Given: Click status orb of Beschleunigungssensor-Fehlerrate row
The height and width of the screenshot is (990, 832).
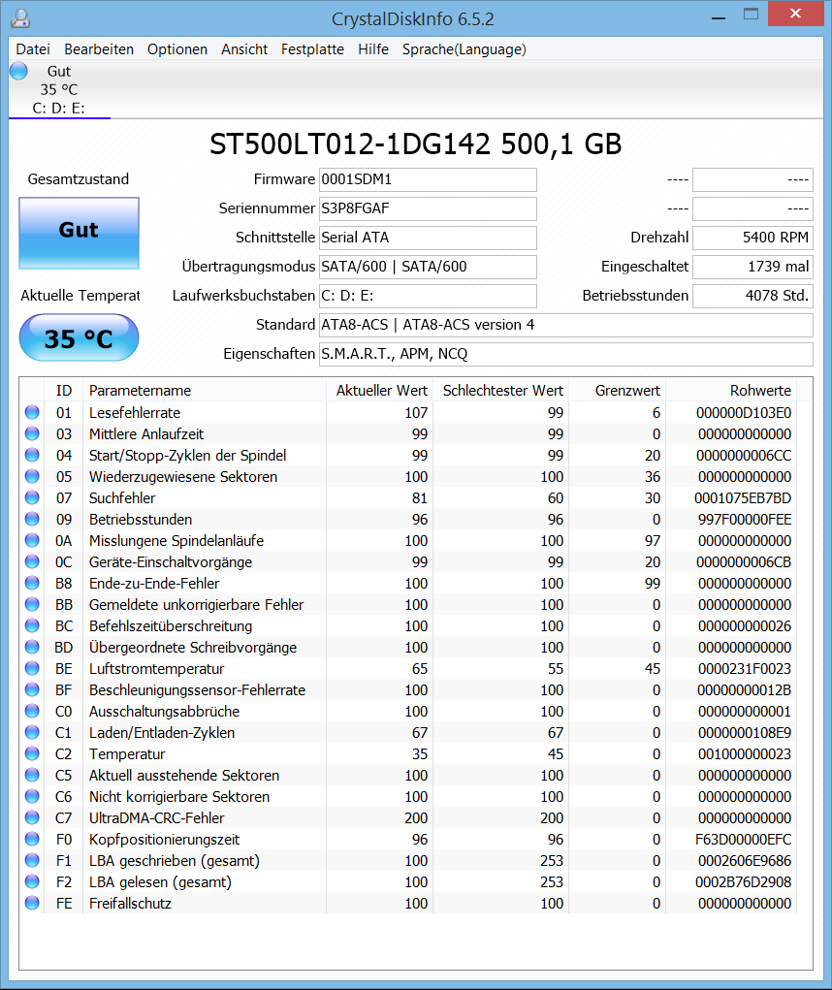Looking at the screenshot, I should [x=32, y=689].
